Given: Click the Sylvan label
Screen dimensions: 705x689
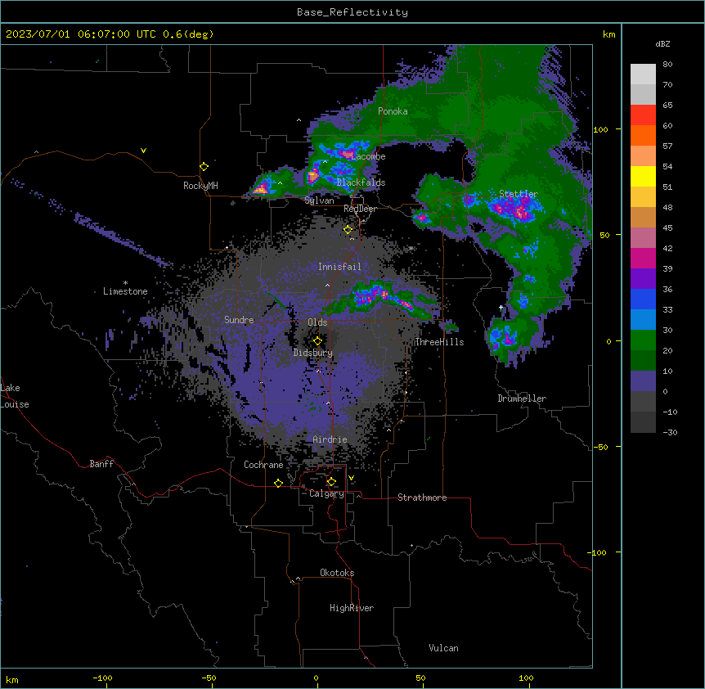Looking at the screenshot, I should click(x=319, y=200).
